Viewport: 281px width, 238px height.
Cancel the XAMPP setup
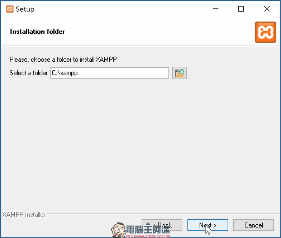pyautogui.click(x=253, y=225)
